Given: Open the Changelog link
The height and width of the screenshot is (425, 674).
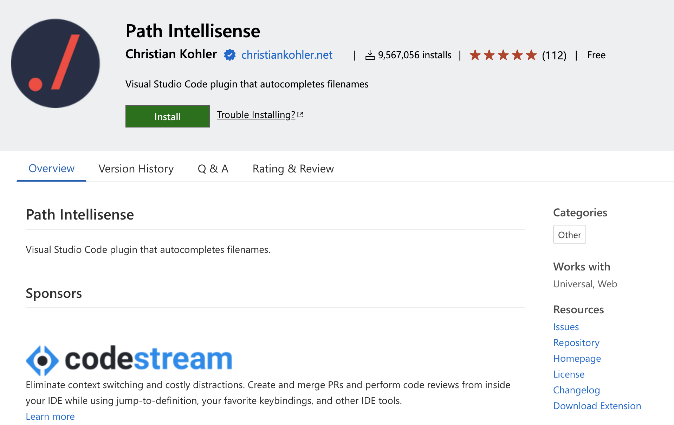Looking at the screenshot, I should 576,390.
